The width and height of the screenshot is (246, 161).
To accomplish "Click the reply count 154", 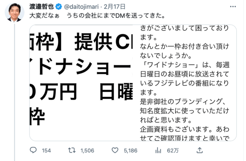I will coord(46,150).
